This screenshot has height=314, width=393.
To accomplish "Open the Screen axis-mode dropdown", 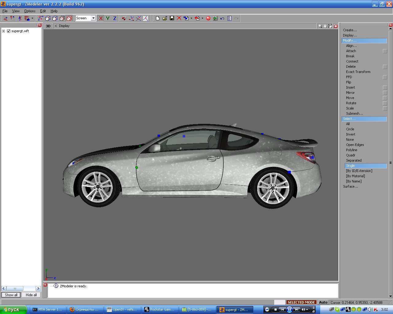I will [93, 18].
